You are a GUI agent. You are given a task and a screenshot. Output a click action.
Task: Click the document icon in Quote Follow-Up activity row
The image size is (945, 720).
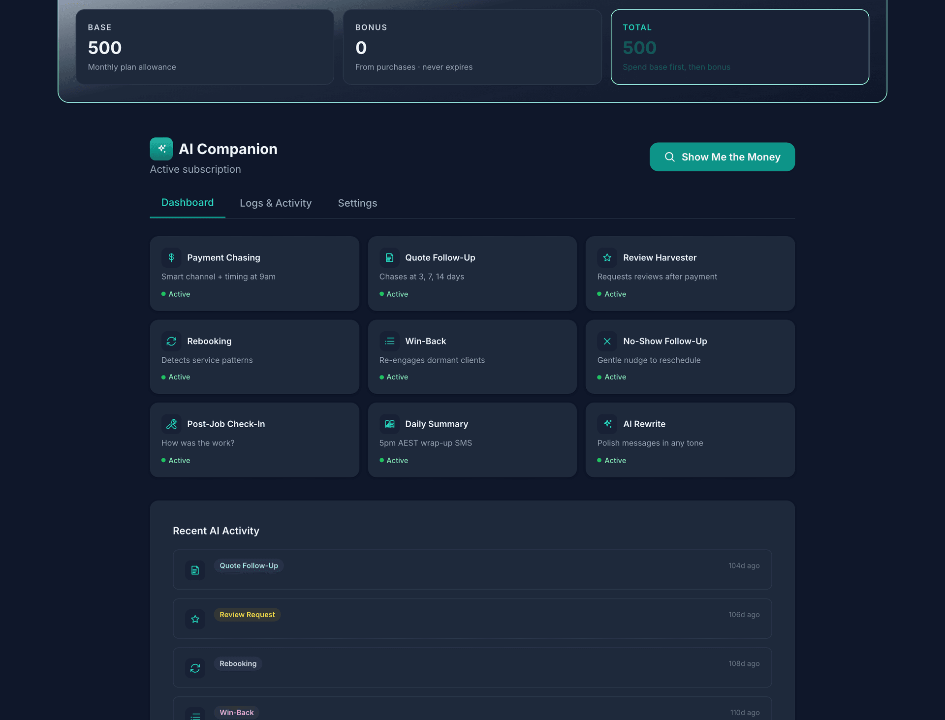[195, 570]
